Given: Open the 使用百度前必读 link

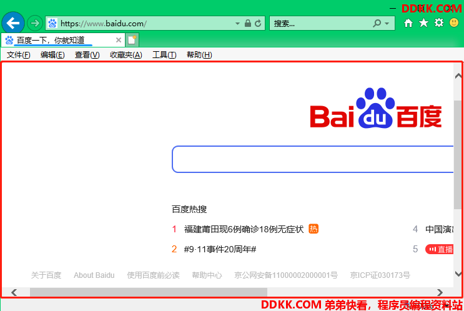Looking at the screenshot, I should pyautogui.click(x=153, y=275).
